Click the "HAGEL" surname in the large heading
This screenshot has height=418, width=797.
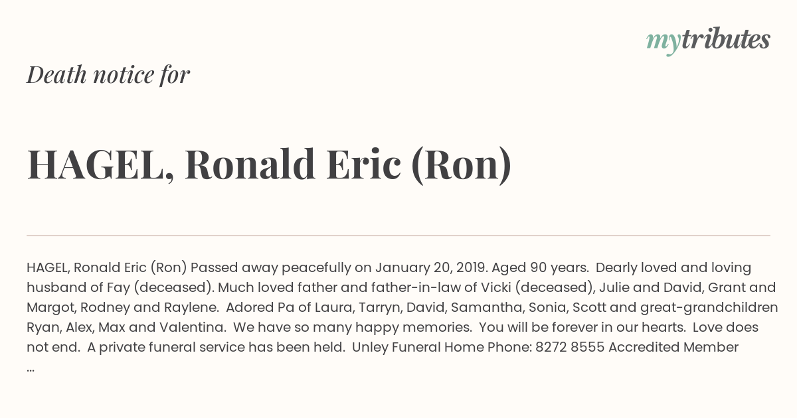tap(95, 165)
